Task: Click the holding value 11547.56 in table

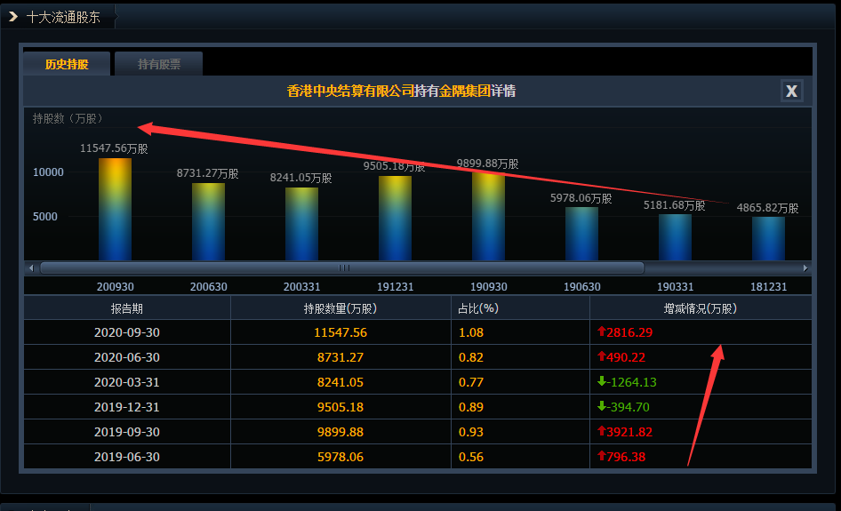Action: click(x=340, y=332)
